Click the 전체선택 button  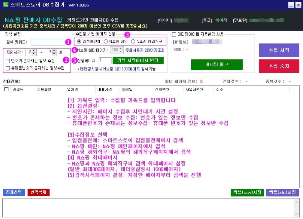point(14,192)
